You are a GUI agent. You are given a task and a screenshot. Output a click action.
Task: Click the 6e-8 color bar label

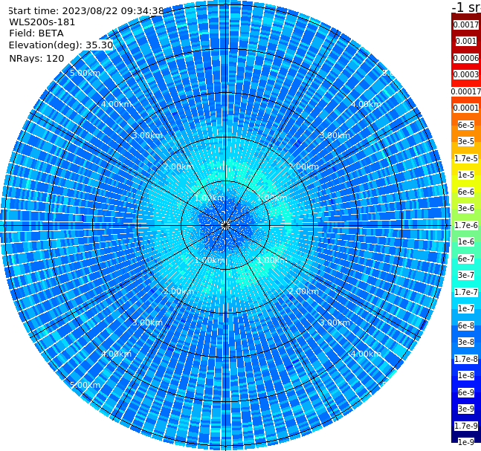point(466,325)
